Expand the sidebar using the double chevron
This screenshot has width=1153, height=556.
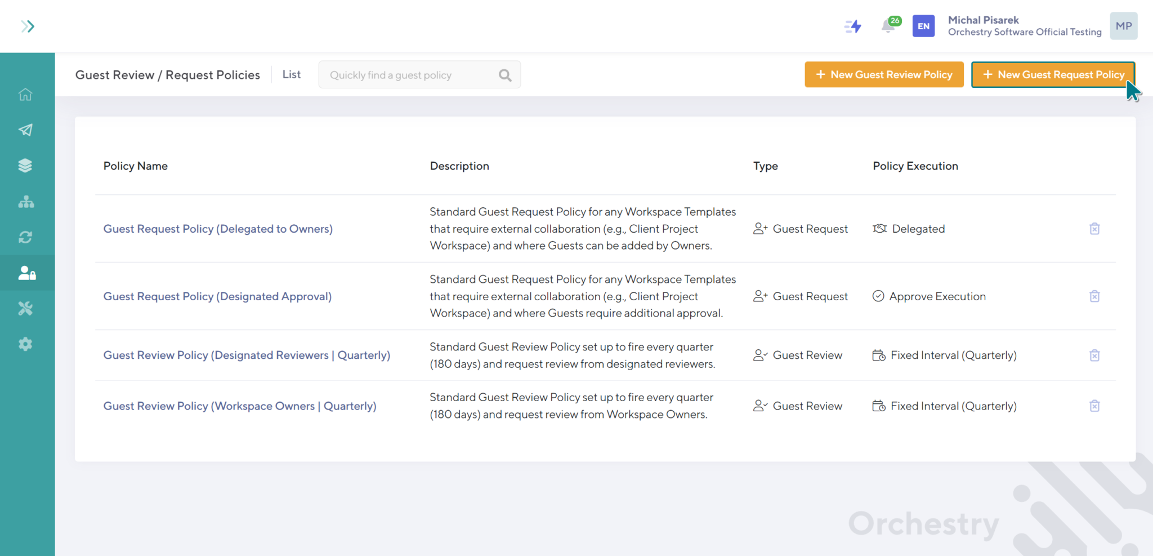pyautogui.click(x=28, y=26)
